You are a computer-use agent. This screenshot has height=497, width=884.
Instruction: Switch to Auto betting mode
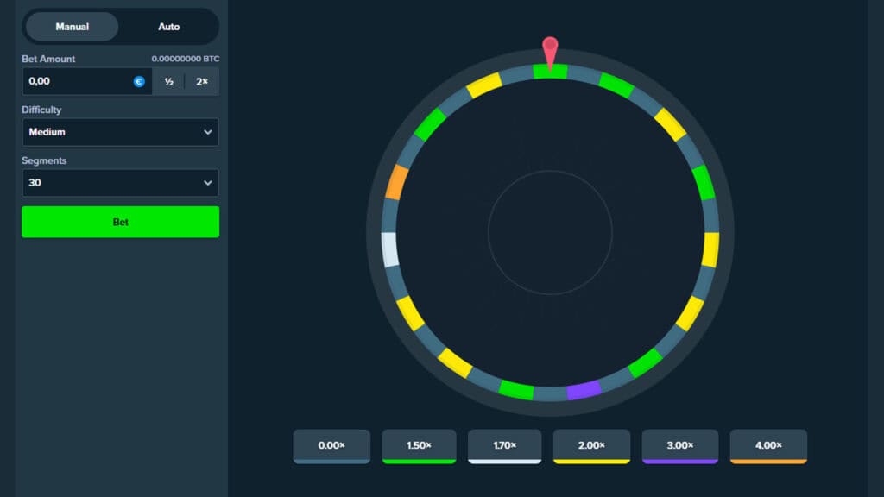click(169, 27)
